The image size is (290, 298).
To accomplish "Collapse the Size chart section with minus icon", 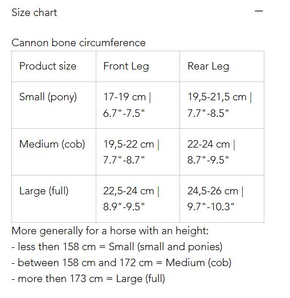I will coord(259,11).
